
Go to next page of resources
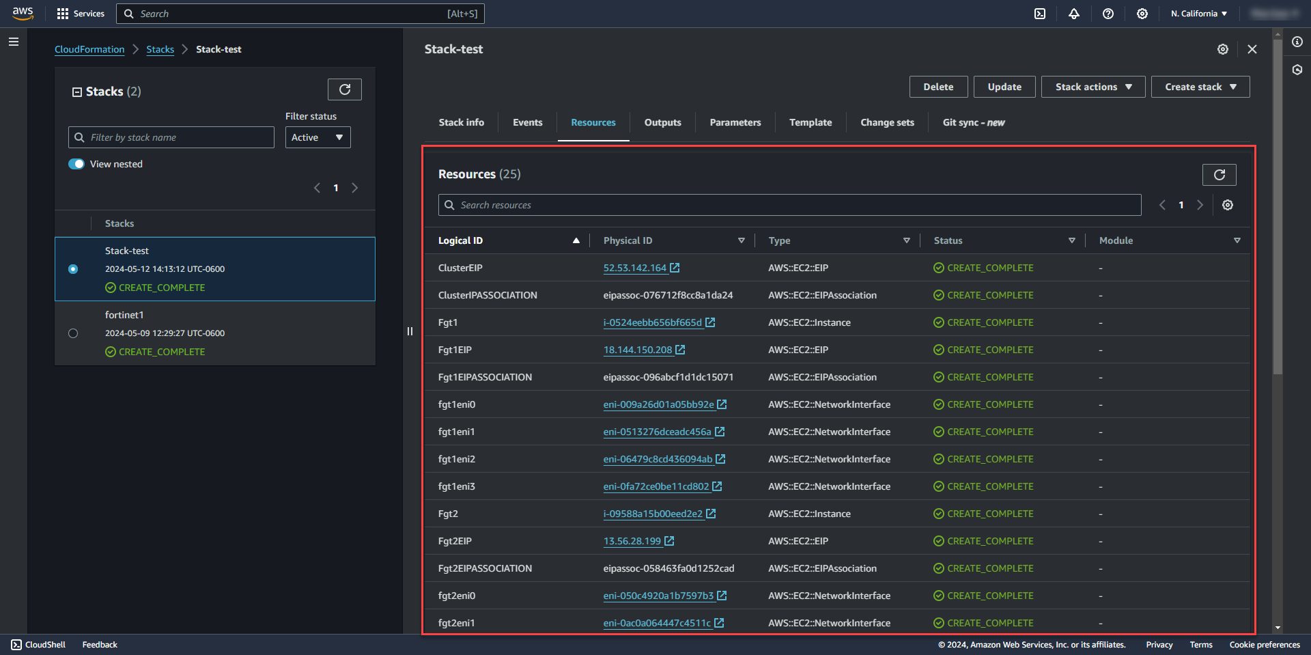point(1200,205)
